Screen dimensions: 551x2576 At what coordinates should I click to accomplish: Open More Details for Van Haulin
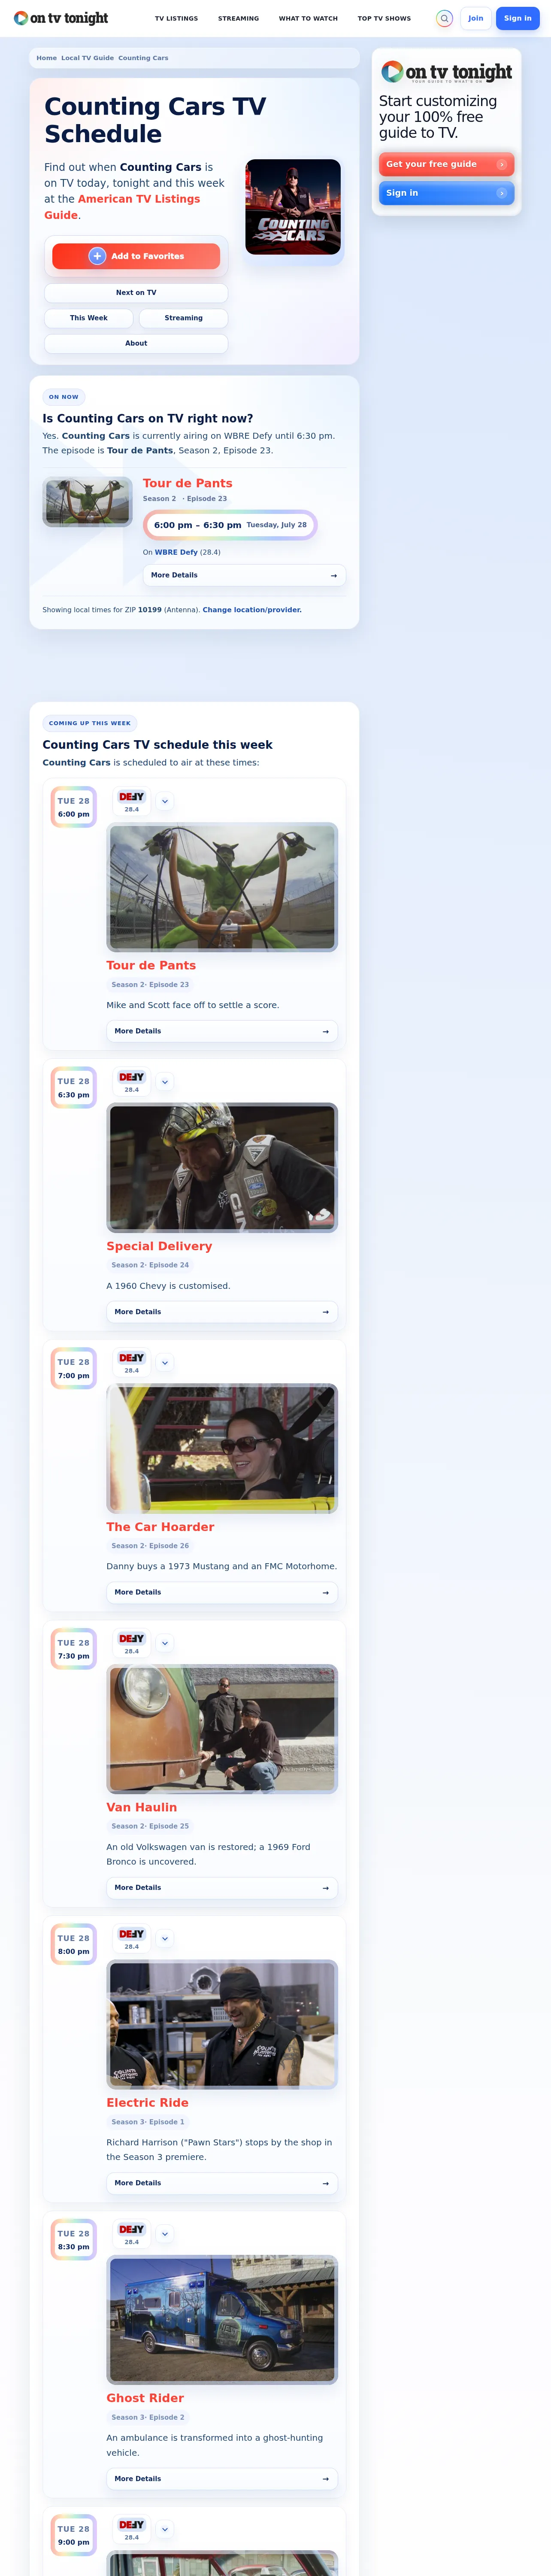click(222, 1888)
